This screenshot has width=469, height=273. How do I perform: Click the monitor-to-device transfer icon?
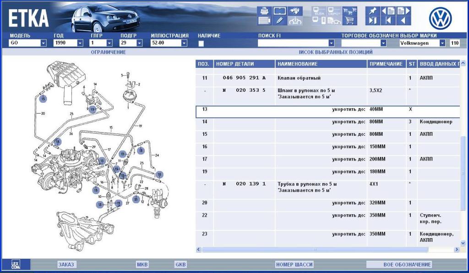click(x=319, y=21)
